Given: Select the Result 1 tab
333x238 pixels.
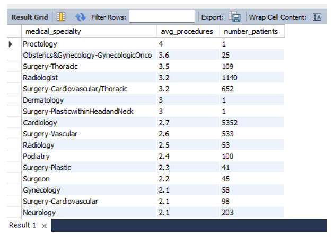Looking at the screenshot, I should (x=23, y=225).
